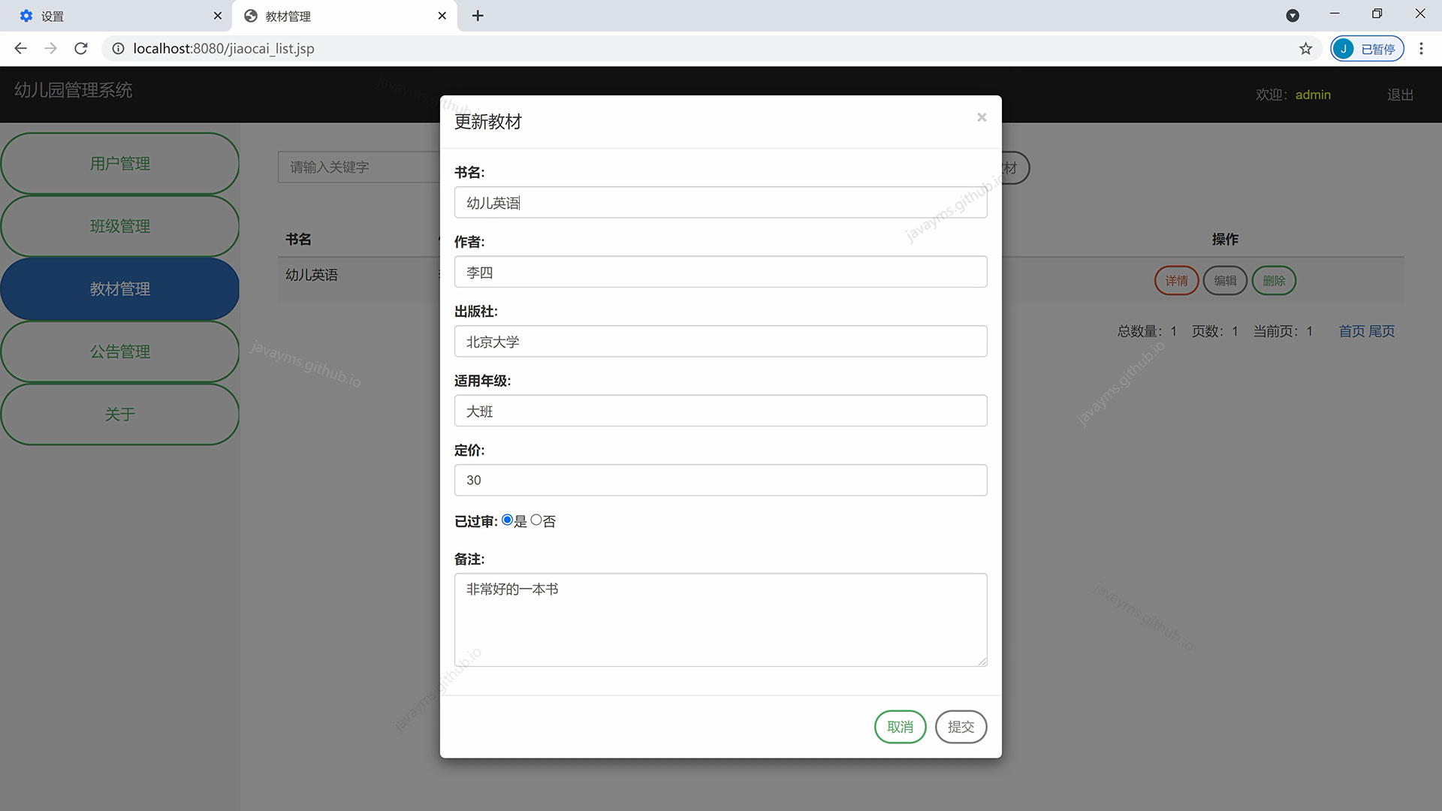The height and width of the screenshot is (811, 1442).
Task: Open new tab with plus icon
Action: pos(478,16)
